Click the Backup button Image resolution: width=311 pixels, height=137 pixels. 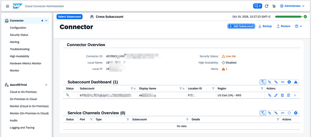tap(265, 26)
